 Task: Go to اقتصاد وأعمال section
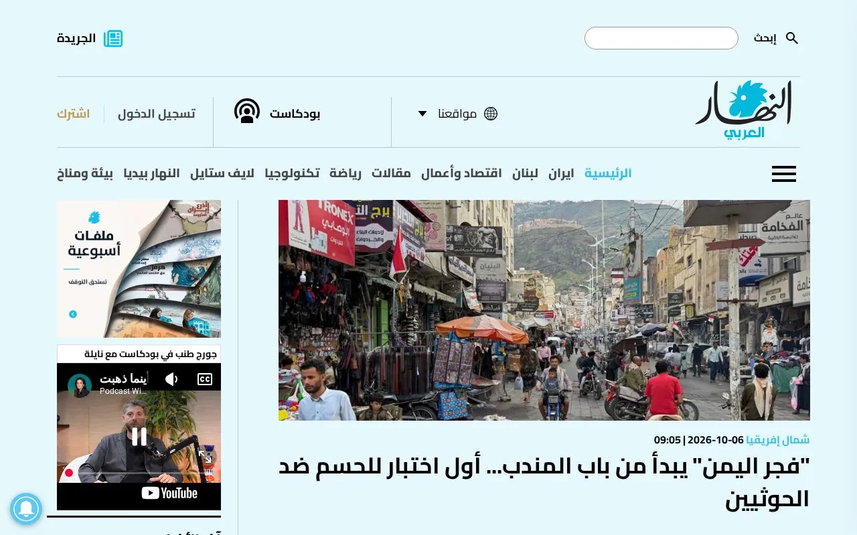coord(461,174)
